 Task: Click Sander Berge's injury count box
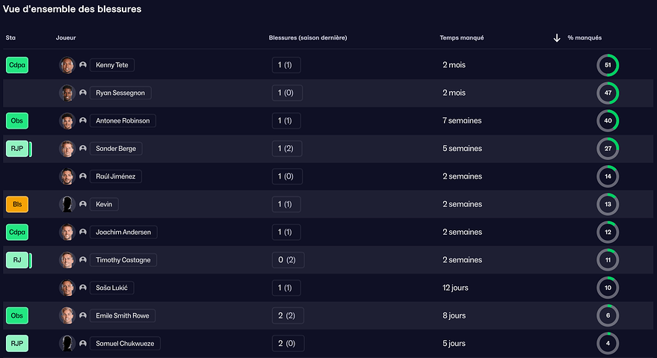[x=286, y=149]
